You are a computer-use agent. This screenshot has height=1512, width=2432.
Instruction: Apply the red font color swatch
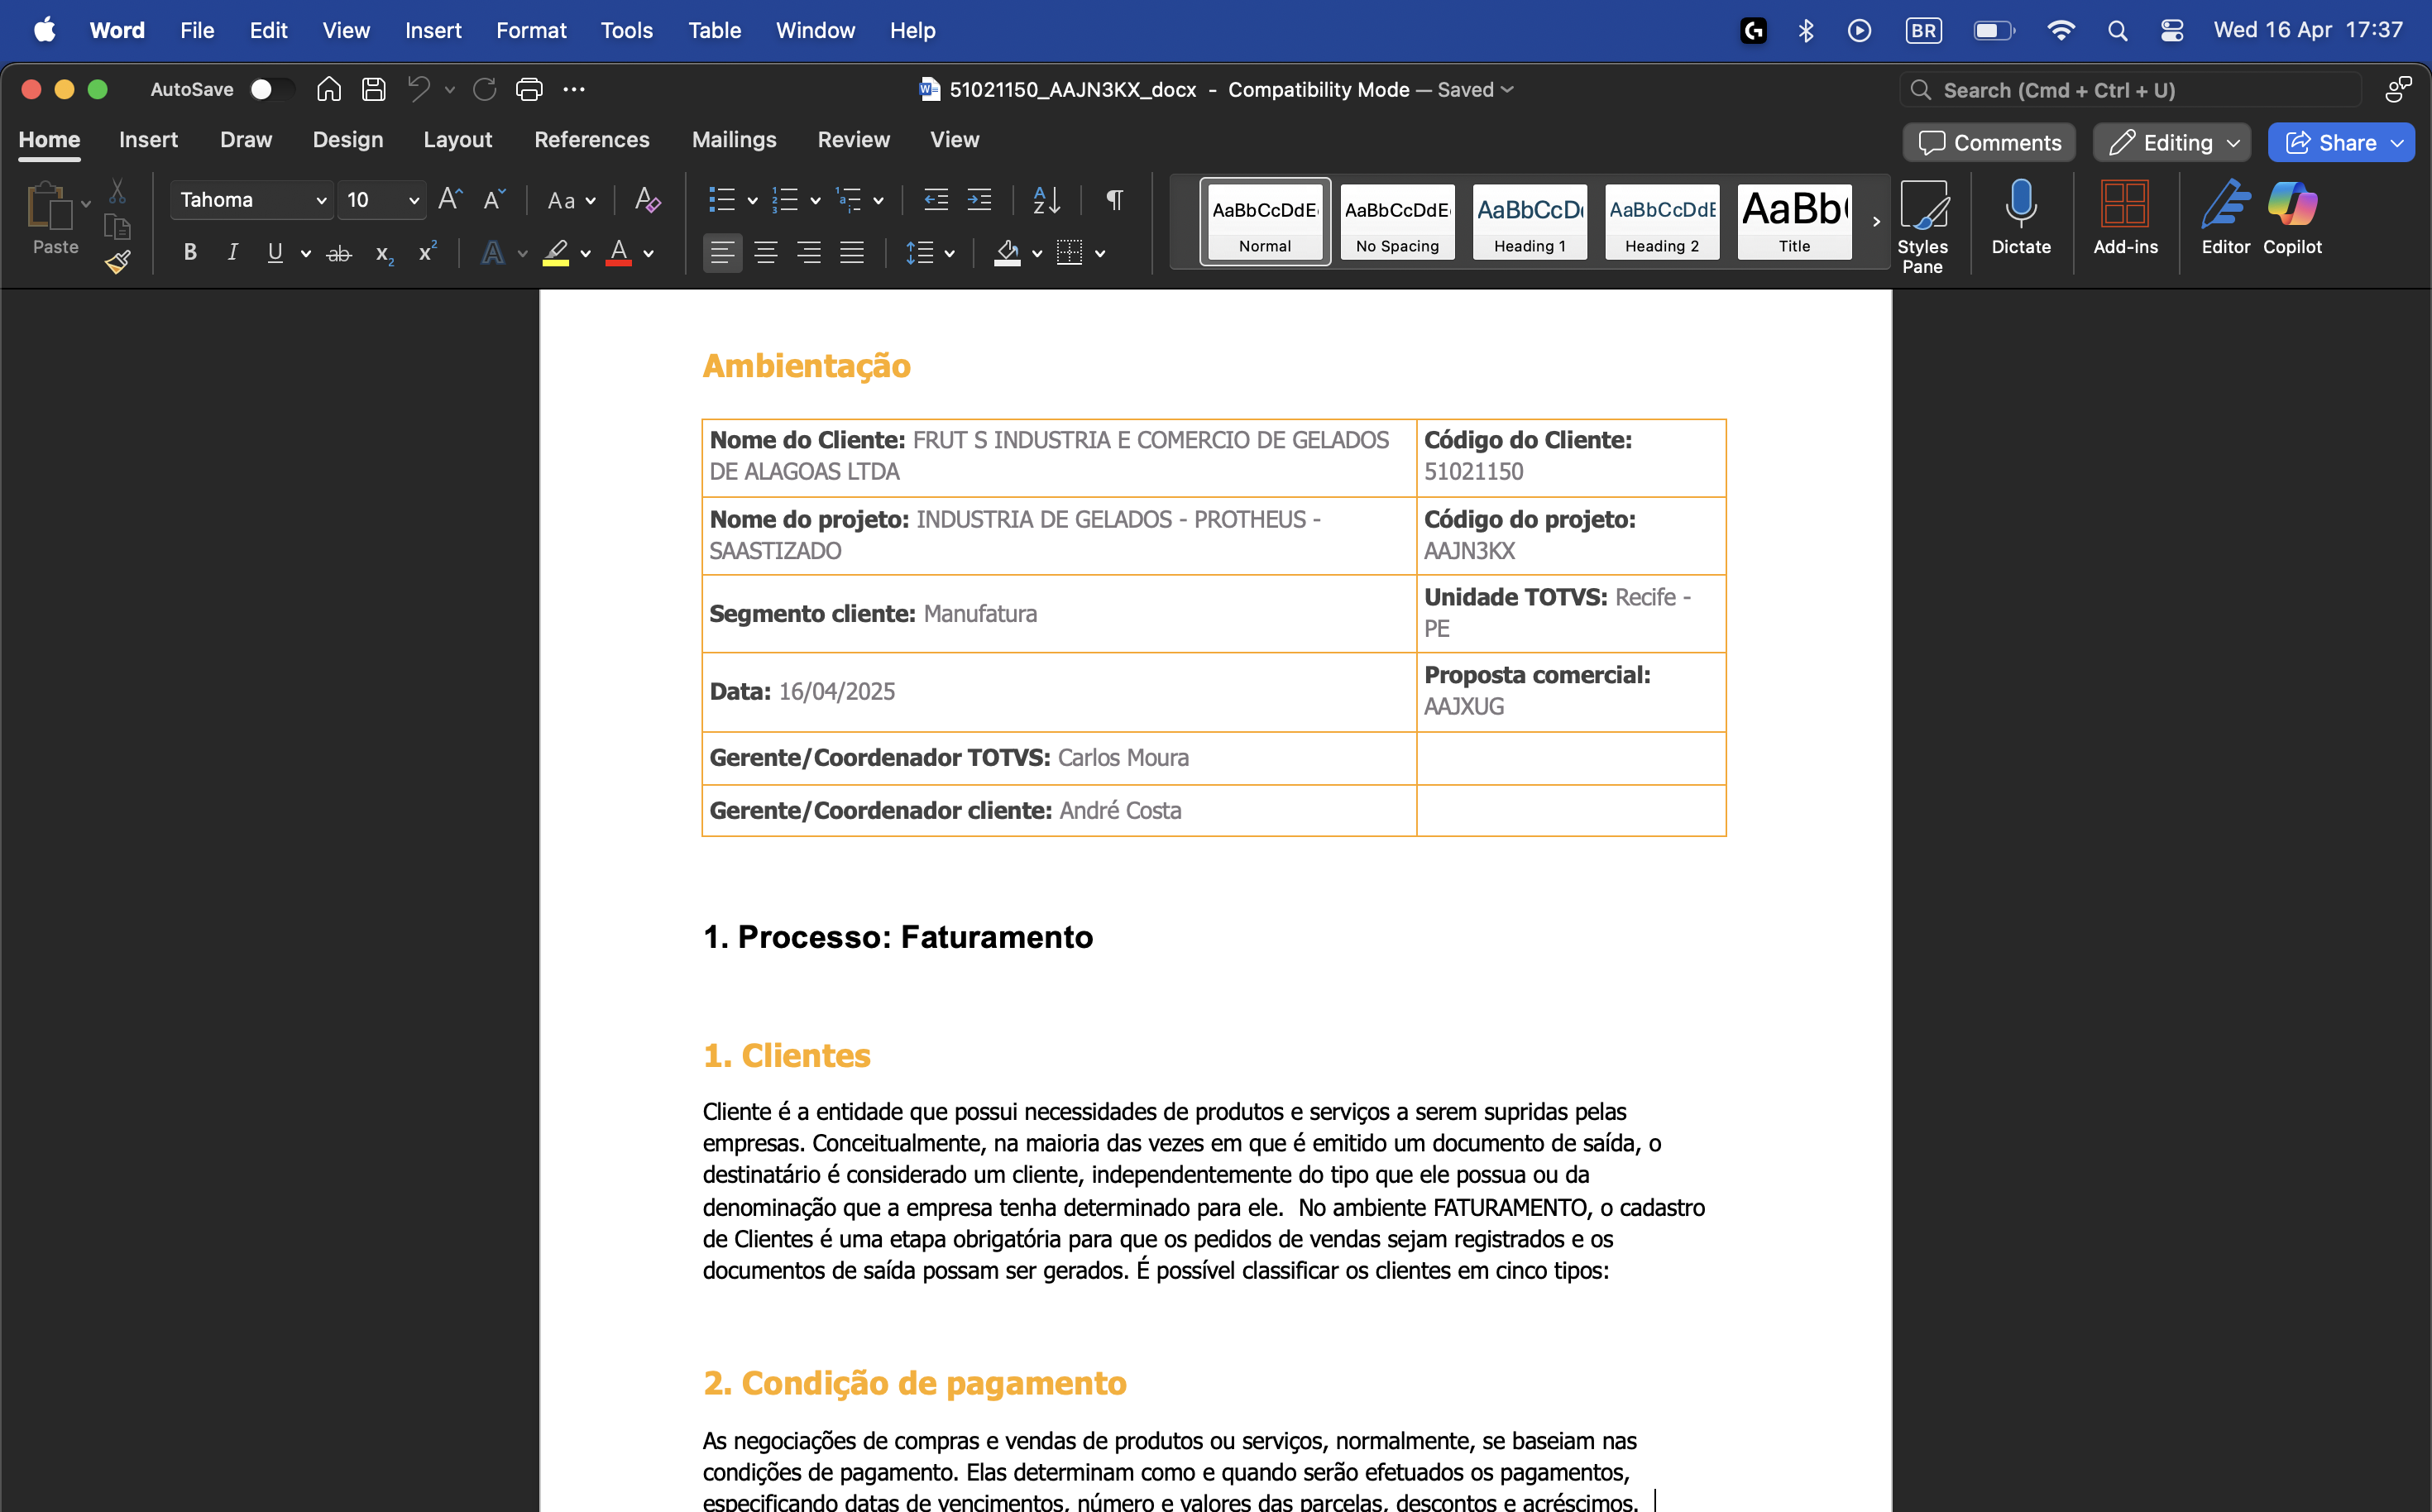click(619, 253)
